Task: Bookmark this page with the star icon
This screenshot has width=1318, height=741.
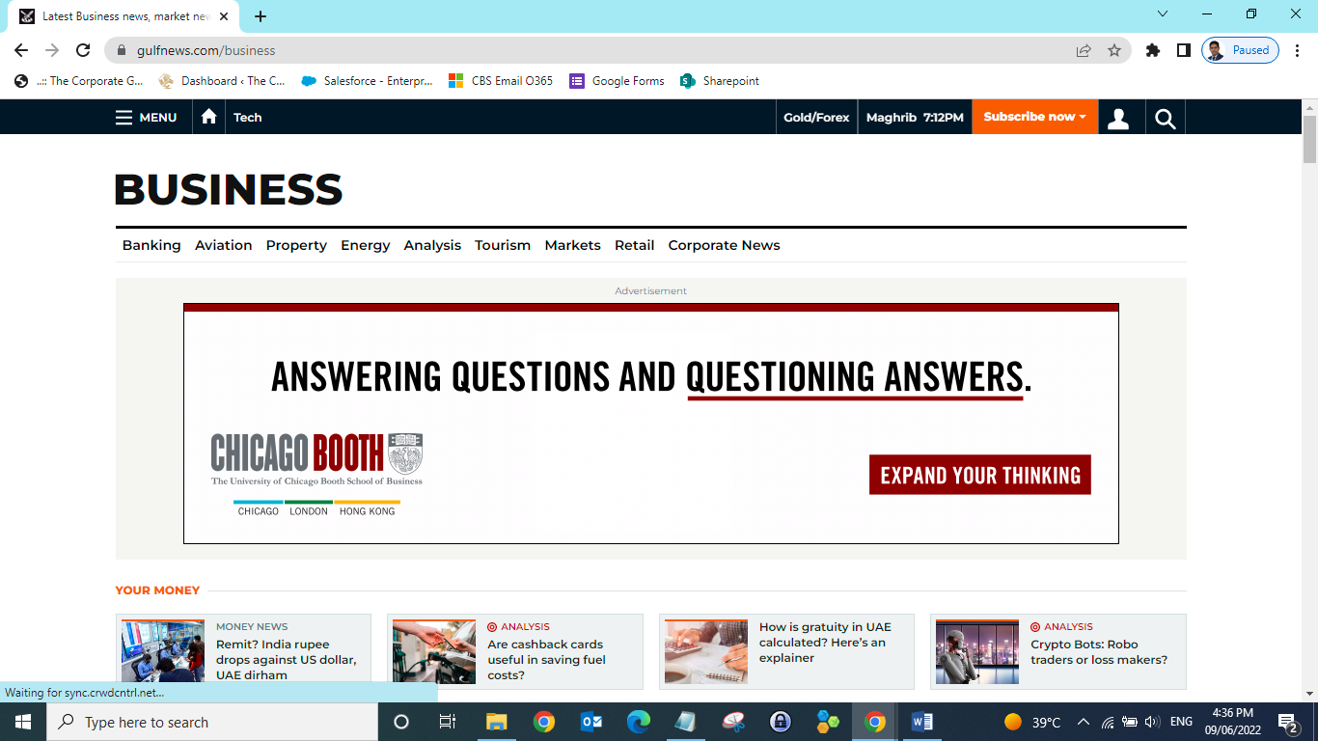Action: [x=1114, y=50]
